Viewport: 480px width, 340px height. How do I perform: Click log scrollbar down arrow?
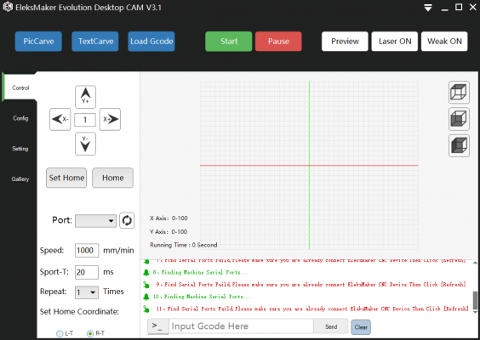(x=475, y=312)
